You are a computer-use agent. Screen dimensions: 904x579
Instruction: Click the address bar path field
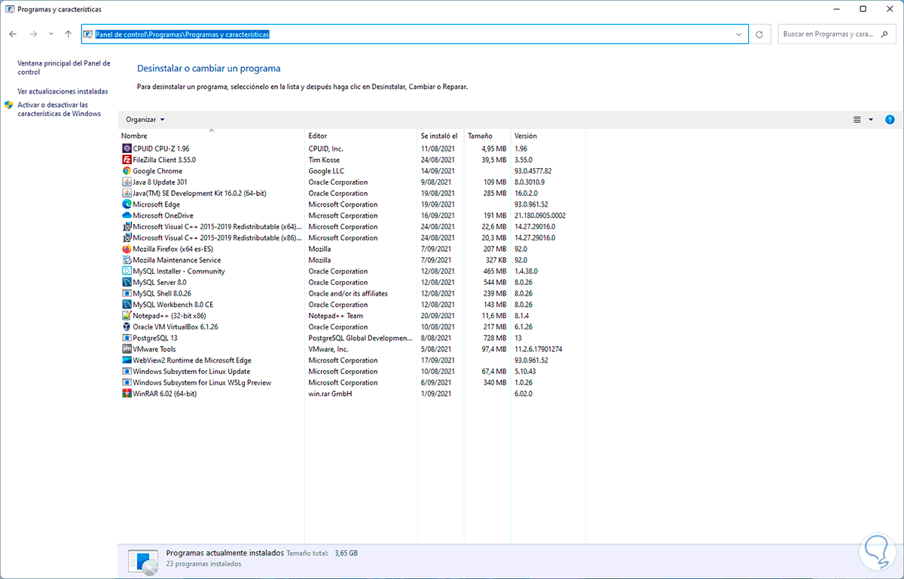click(414, 34)
